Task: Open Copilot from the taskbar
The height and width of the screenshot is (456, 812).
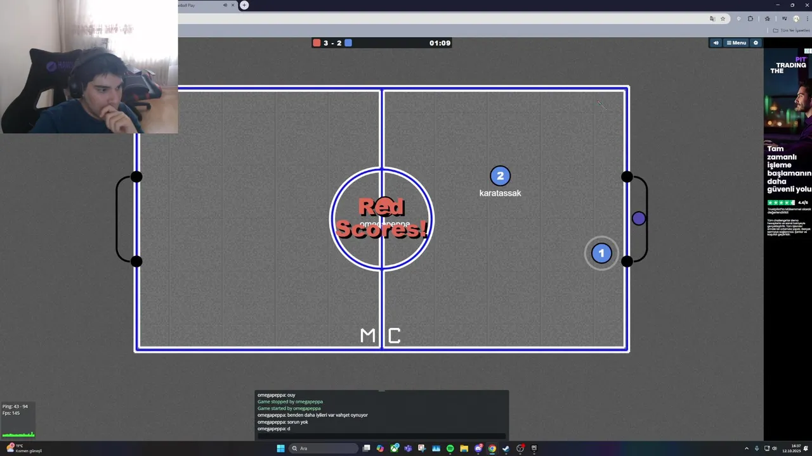Action: tap(380, 448)
